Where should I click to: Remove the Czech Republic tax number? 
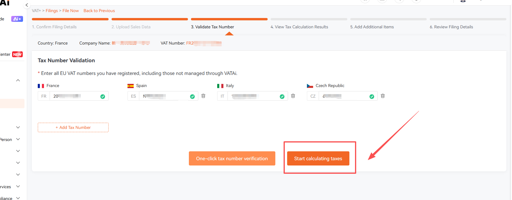point(383,96)
